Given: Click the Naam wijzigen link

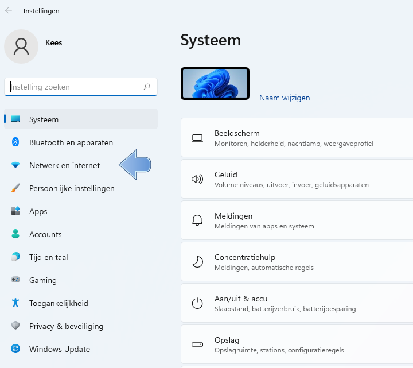Looking at the screenshot, I should 285,98.
